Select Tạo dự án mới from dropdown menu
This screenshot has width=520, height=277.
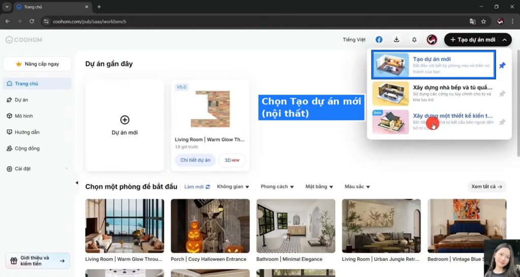[x=434, y=65]
